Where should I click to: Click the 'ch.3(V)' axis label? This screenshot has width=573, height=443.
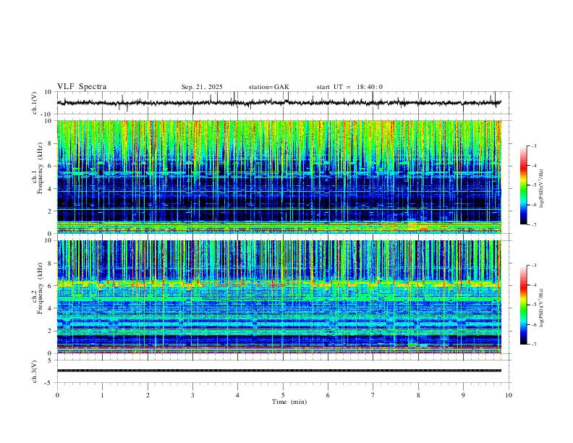pos(35,372)
